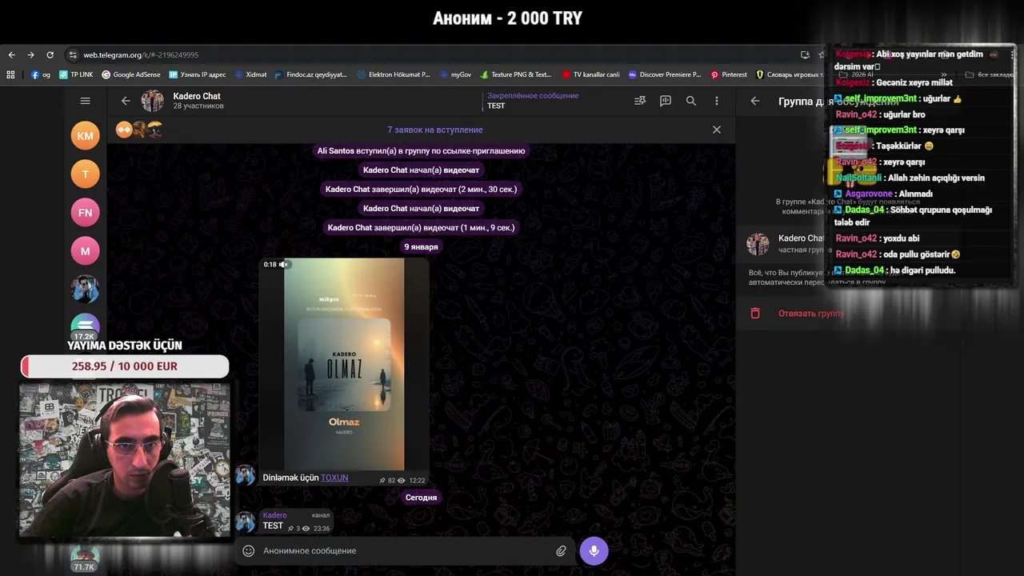Click the Сегодня date separator
Viewport: 1024px width, 576px height.
click(x=421, y=498)
